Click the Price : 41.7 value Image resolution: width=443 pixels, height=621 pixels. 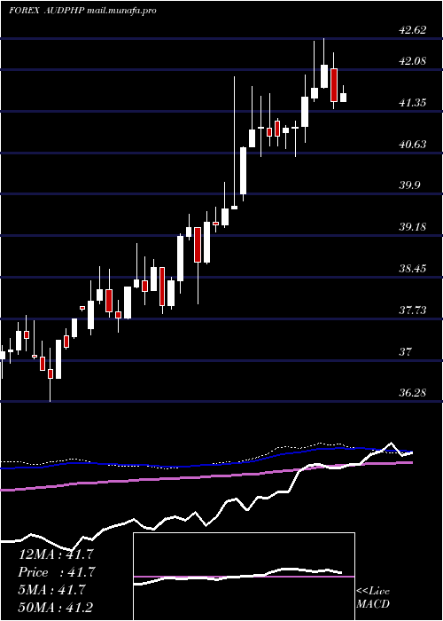57,572
